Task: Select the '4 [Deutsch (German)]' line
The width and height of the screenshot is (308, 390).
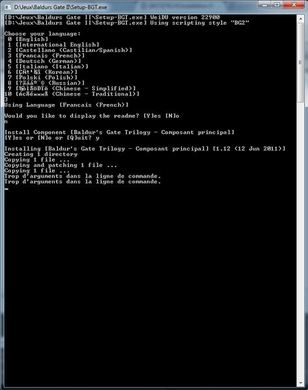Action: (44, 61)
